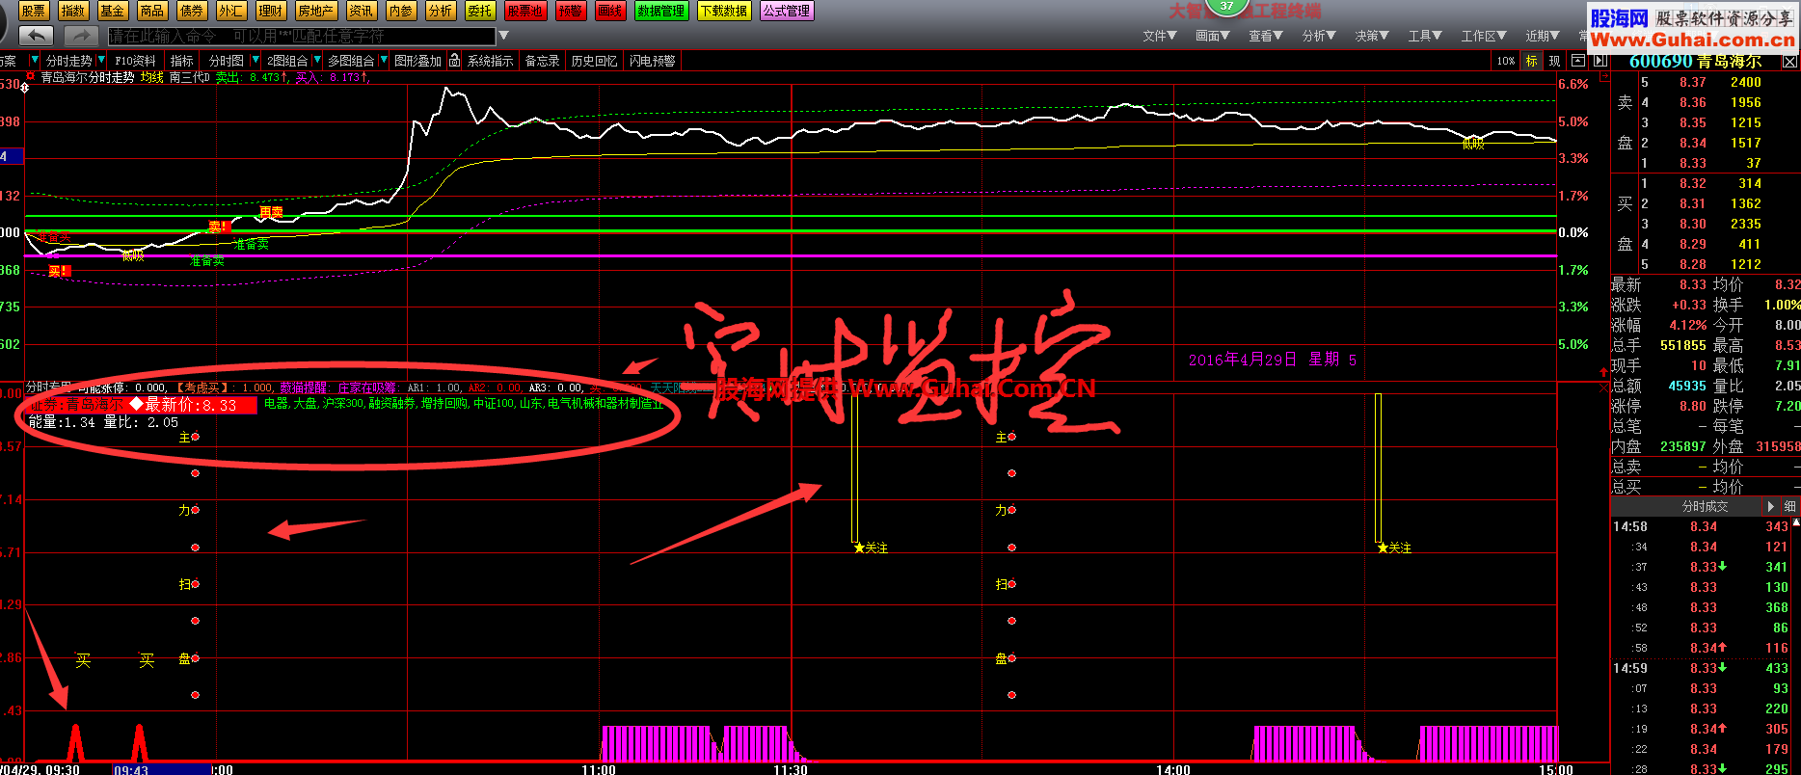Close the 600690 quote panel
Viewport: 1801px width, 775px height.
tap(1789, 62)
